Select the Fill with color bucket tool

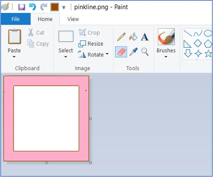point(133,37)
